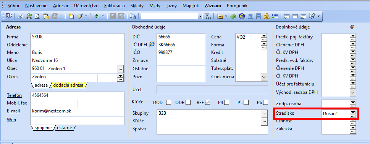Click the Internet Explorer icon beside IČ DPH

click(152, 44)
